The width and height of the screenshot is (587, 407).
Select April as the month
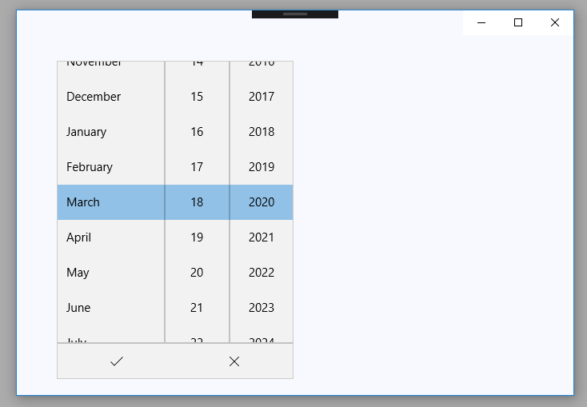111,237
